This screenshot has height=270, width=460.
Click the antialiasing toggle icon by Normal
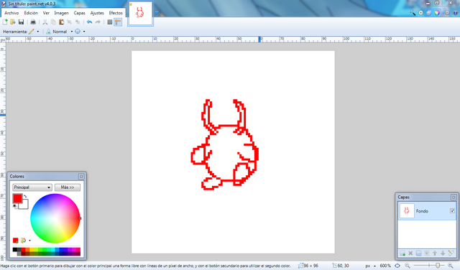click(78, 32)
